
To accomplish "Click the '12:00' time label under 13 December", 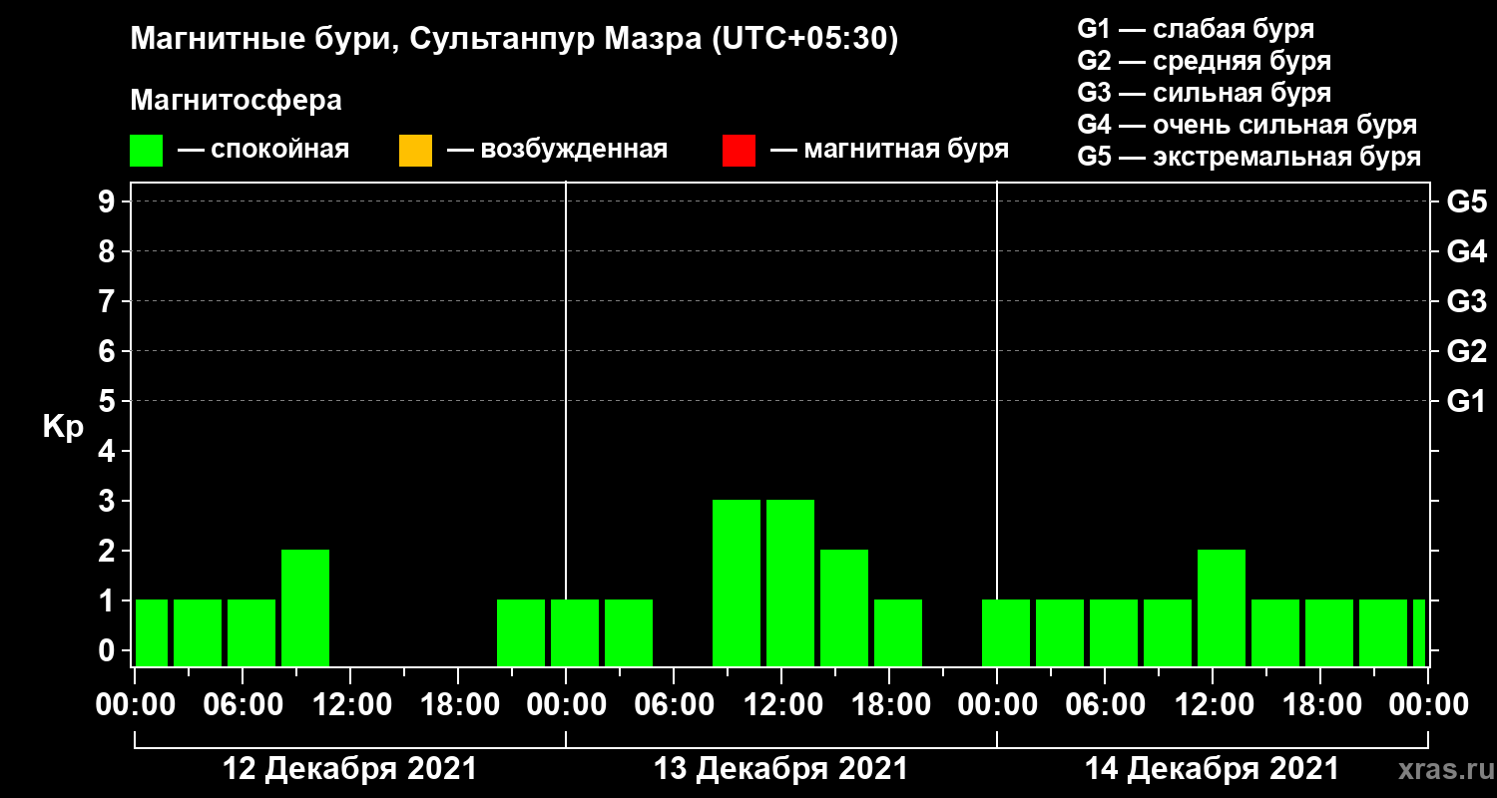I will tap(781, 704).
